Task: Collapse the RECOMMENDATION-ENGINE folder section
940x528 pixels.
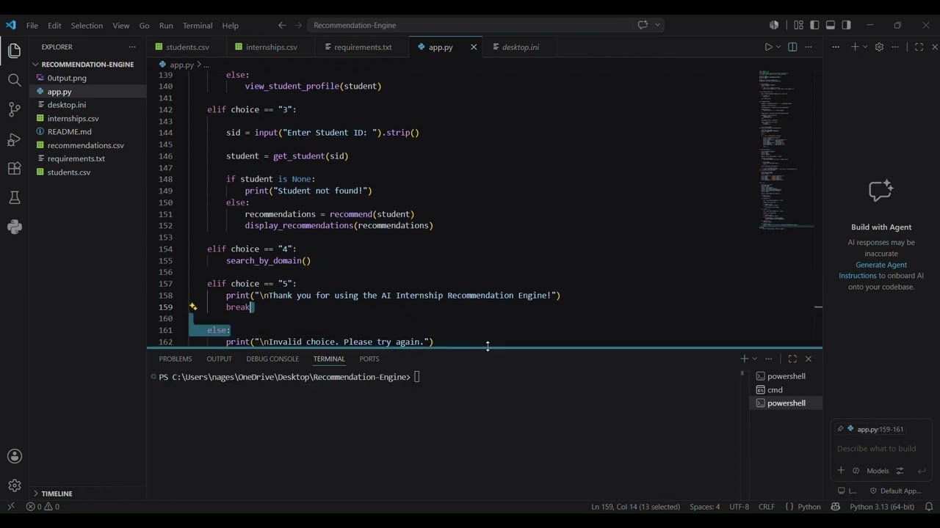Action: click(x=87, y=65)
